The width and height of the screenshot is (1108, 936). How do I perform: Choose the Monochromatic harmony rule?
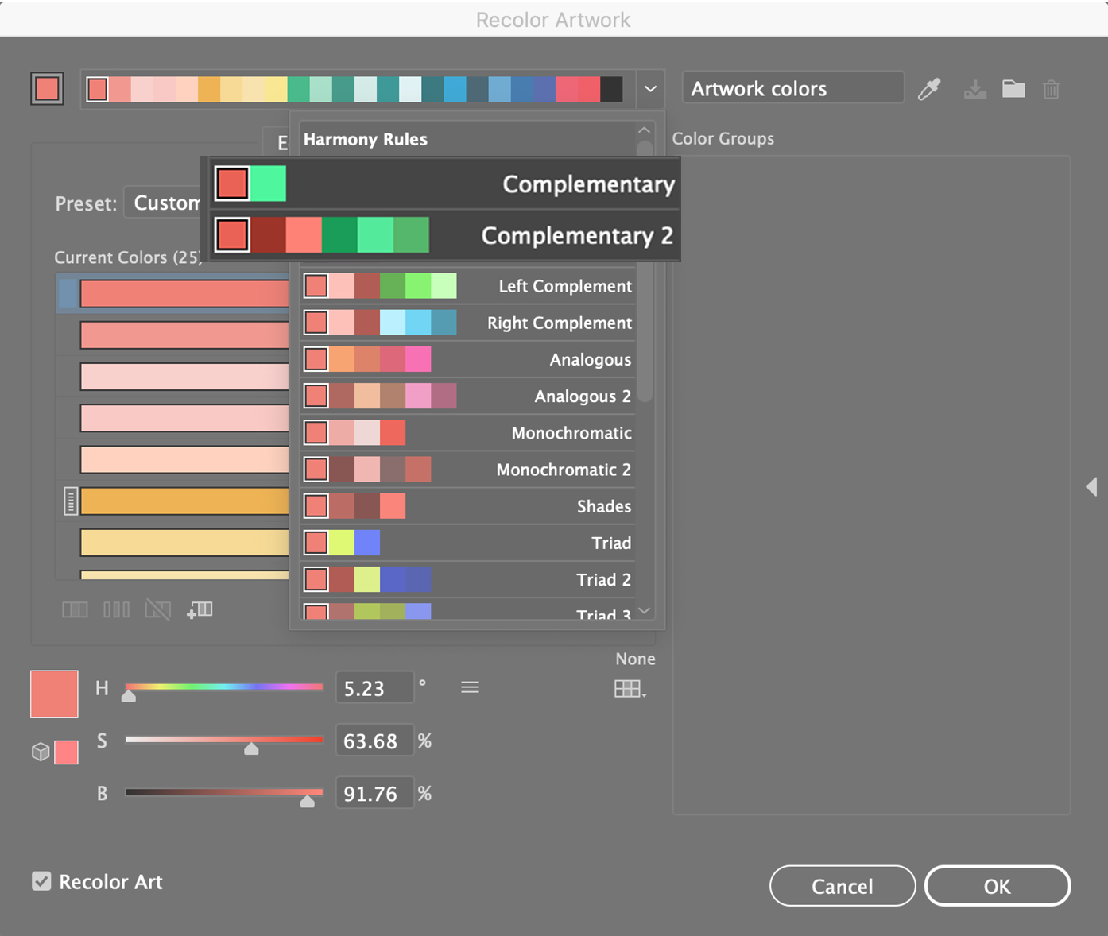(468, 433)
